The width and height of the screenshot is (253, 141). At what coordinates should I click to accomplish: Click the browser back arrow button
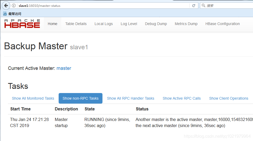point(6,6)
